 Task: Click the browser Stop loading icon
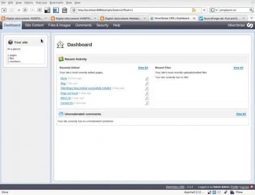click(32, 10)
